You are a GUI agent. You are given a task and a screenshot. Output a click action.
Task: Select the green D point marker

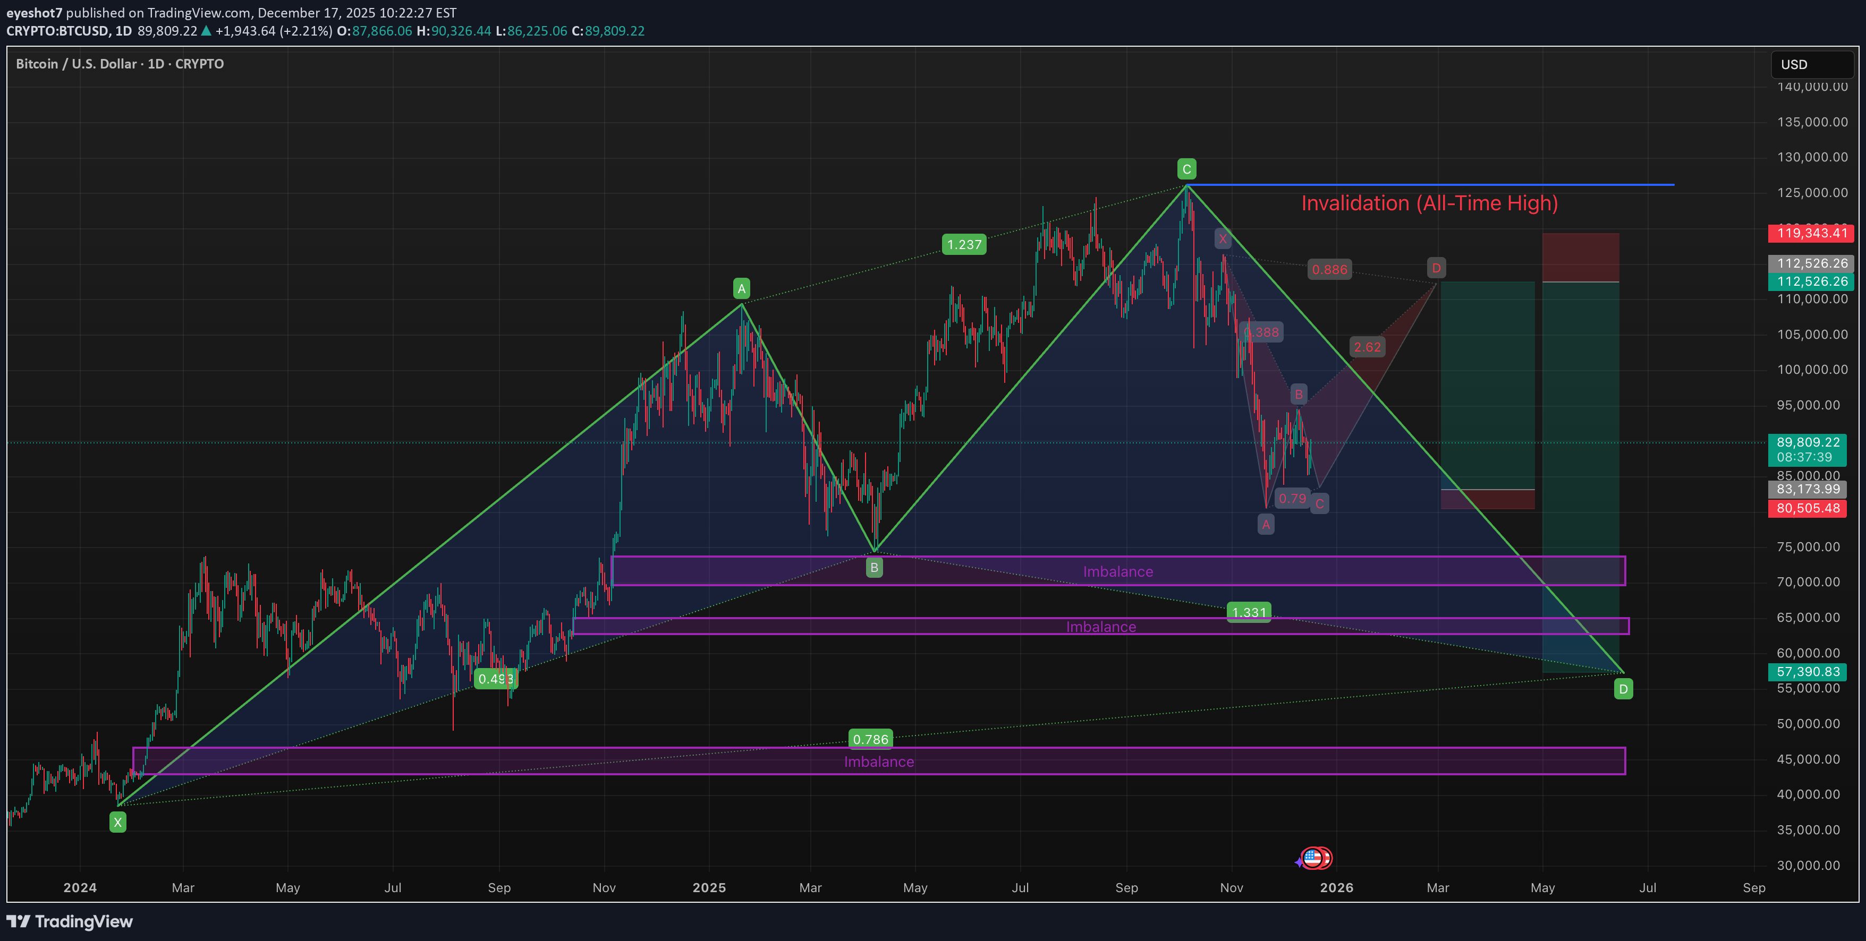(1623, 689)
